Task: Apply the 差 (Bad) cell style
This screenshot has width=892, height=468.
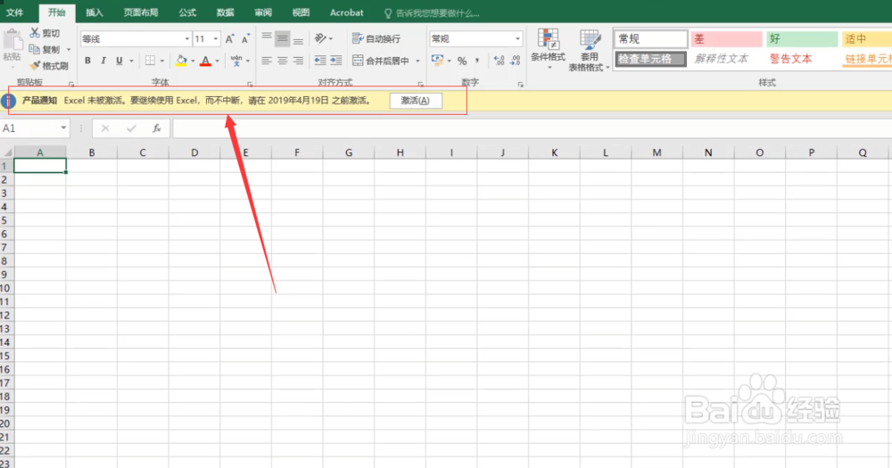Action: pos(726,38)
